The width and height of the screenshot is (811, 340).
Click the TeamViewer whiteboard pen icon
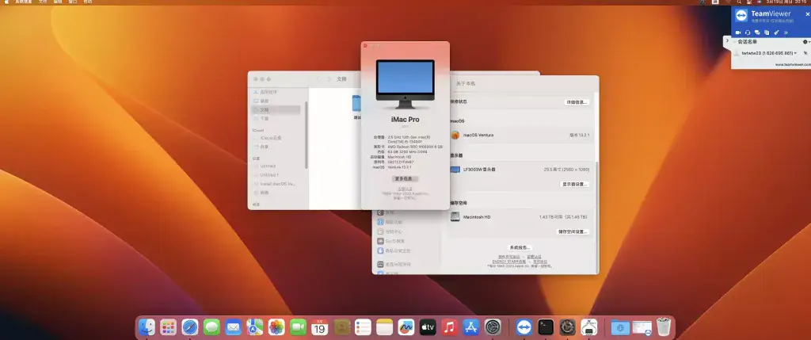pyautogui.click(x=776, y=32)
